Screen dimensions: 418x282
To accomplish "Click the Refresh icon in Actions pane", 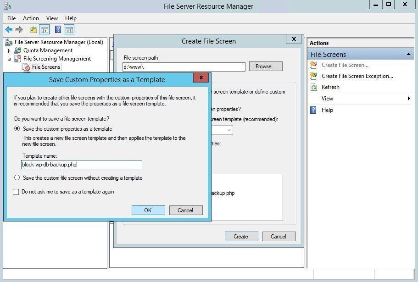I will (313, 87).
